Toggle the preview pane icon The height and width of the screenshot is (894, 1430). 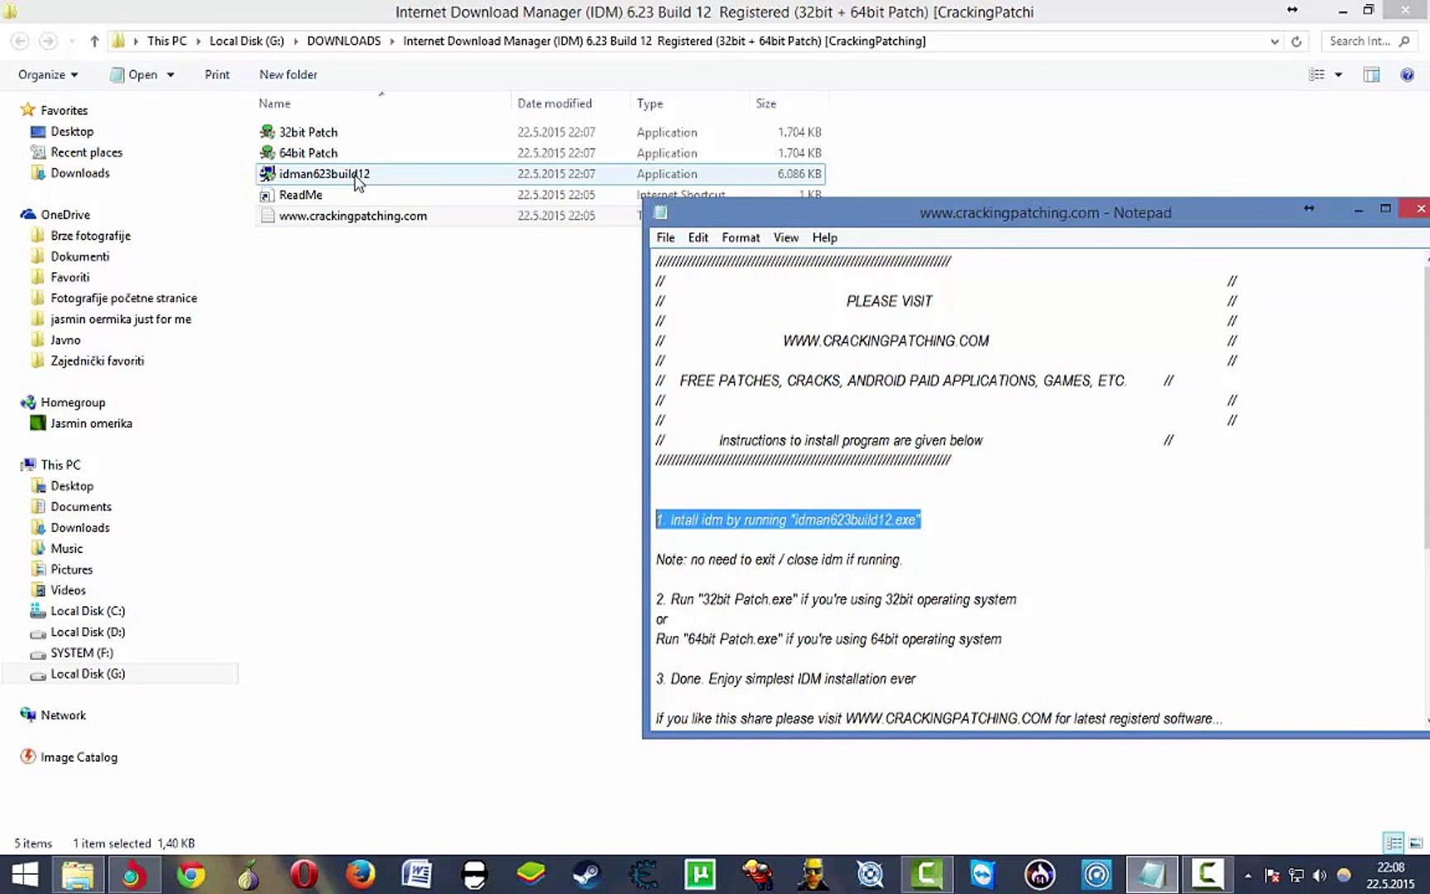pos(1371,74)
